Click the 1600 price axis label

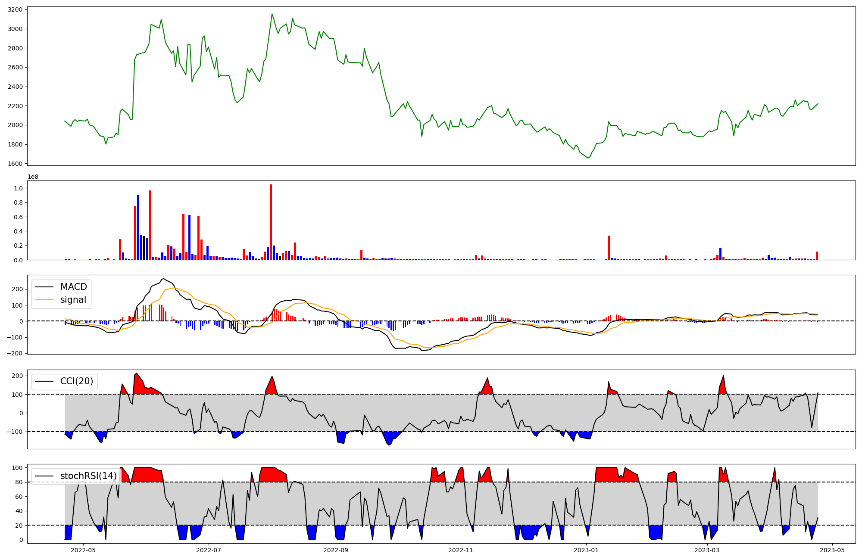tap(16, 164)
